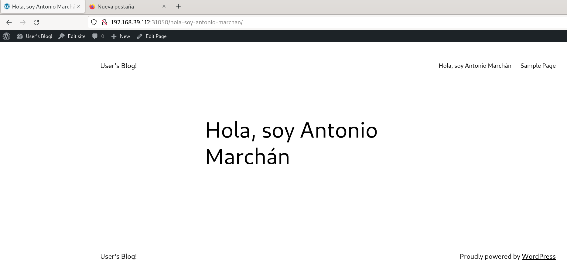Click the URL address bar
This screenshot has height=280, width=567.
pos(304,22)
